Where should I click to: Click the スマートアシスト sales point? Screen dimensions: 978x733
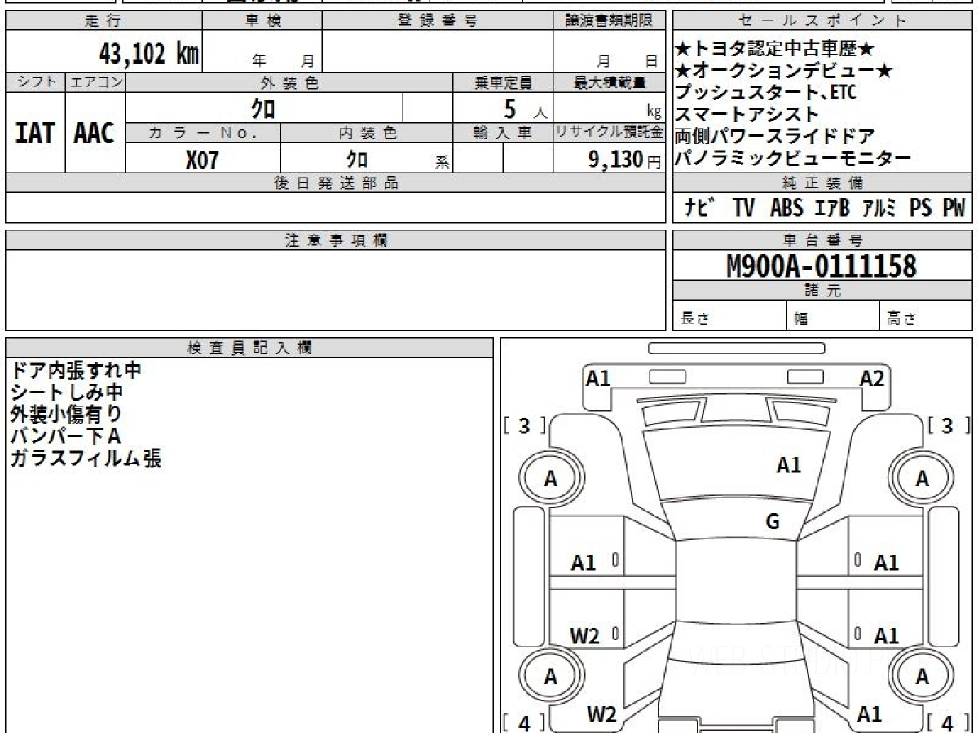point(747,114)
